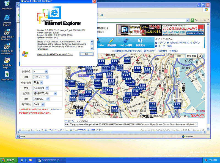Viewport: 220px width, 163px height.
Task: Click the Windows flag throbber in browser toolbar
Action: pos(206,10)
